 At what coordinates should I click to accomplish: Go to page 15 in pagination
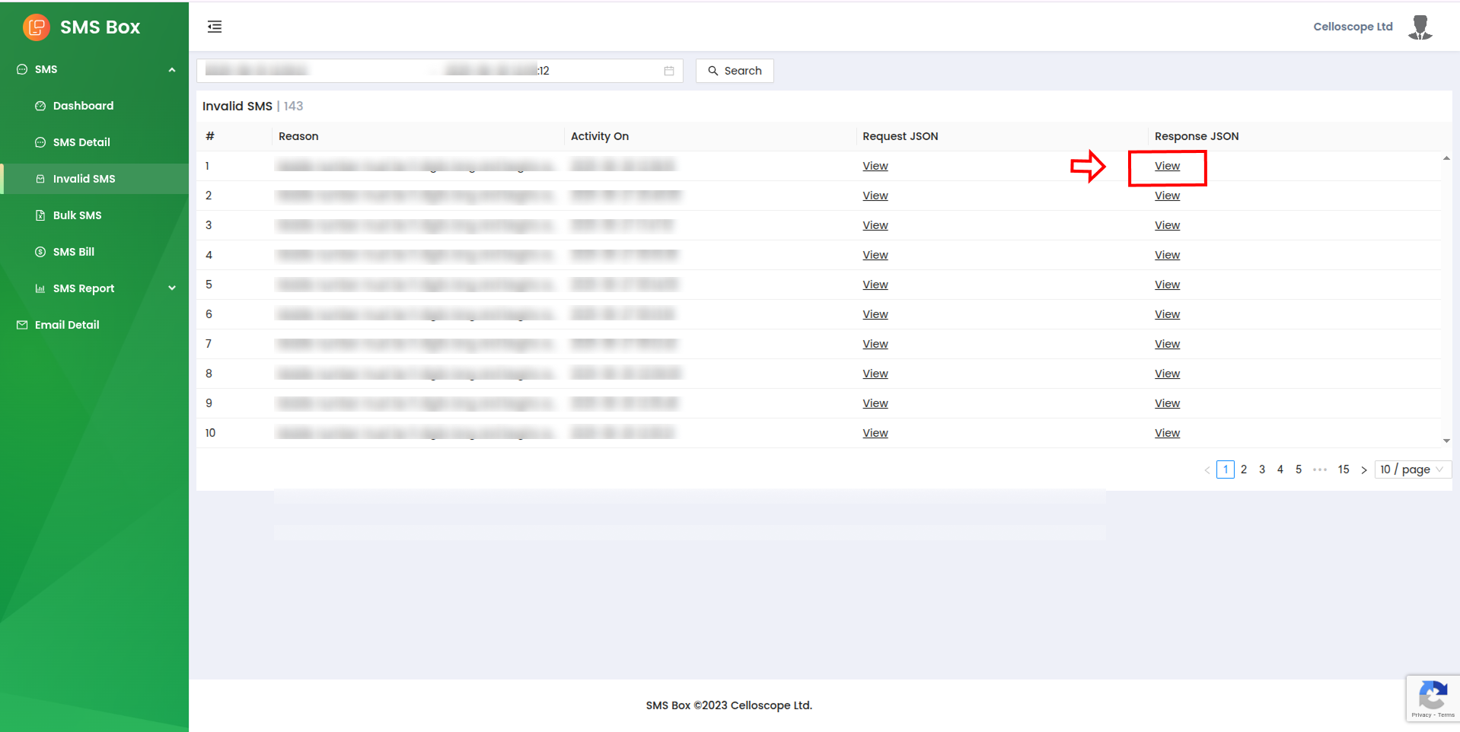[x=1344, y=469]
